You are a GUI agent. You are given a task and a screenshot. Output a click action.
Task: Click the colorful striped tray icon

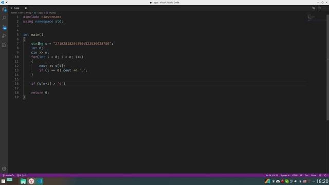(267, 181)
